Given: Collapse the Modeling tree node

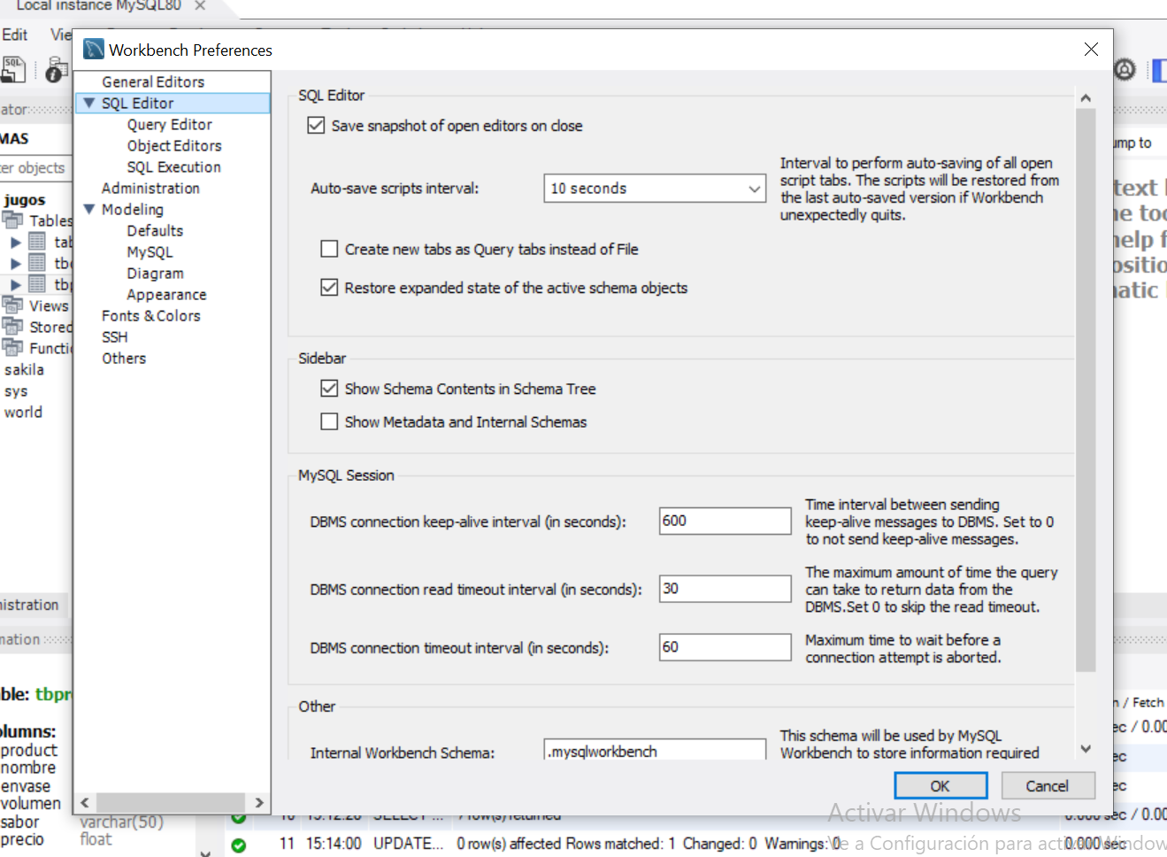Looking at the screenshot, I should pyautogui.click(x=89, y=209).
